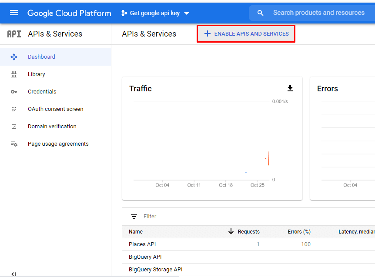Click the search magnifier icon

[260, 13]
